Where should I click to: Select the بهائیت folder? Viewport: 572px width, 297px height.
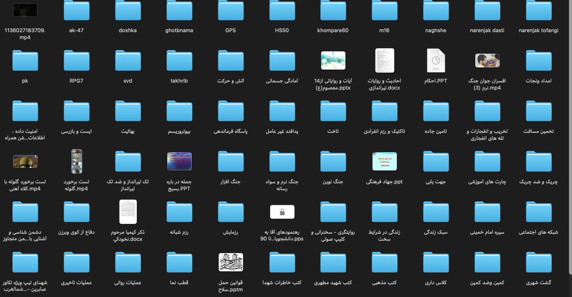[x=128, y=111]
